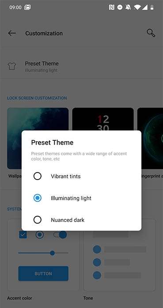
Task: Tap the Preset Theme t-shirt icon
Action: [12, 66]
